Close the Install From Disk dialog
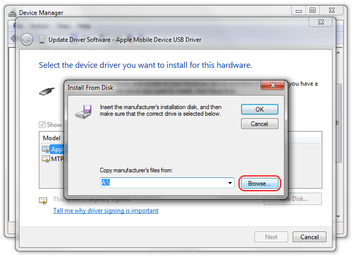 (272, 85)
